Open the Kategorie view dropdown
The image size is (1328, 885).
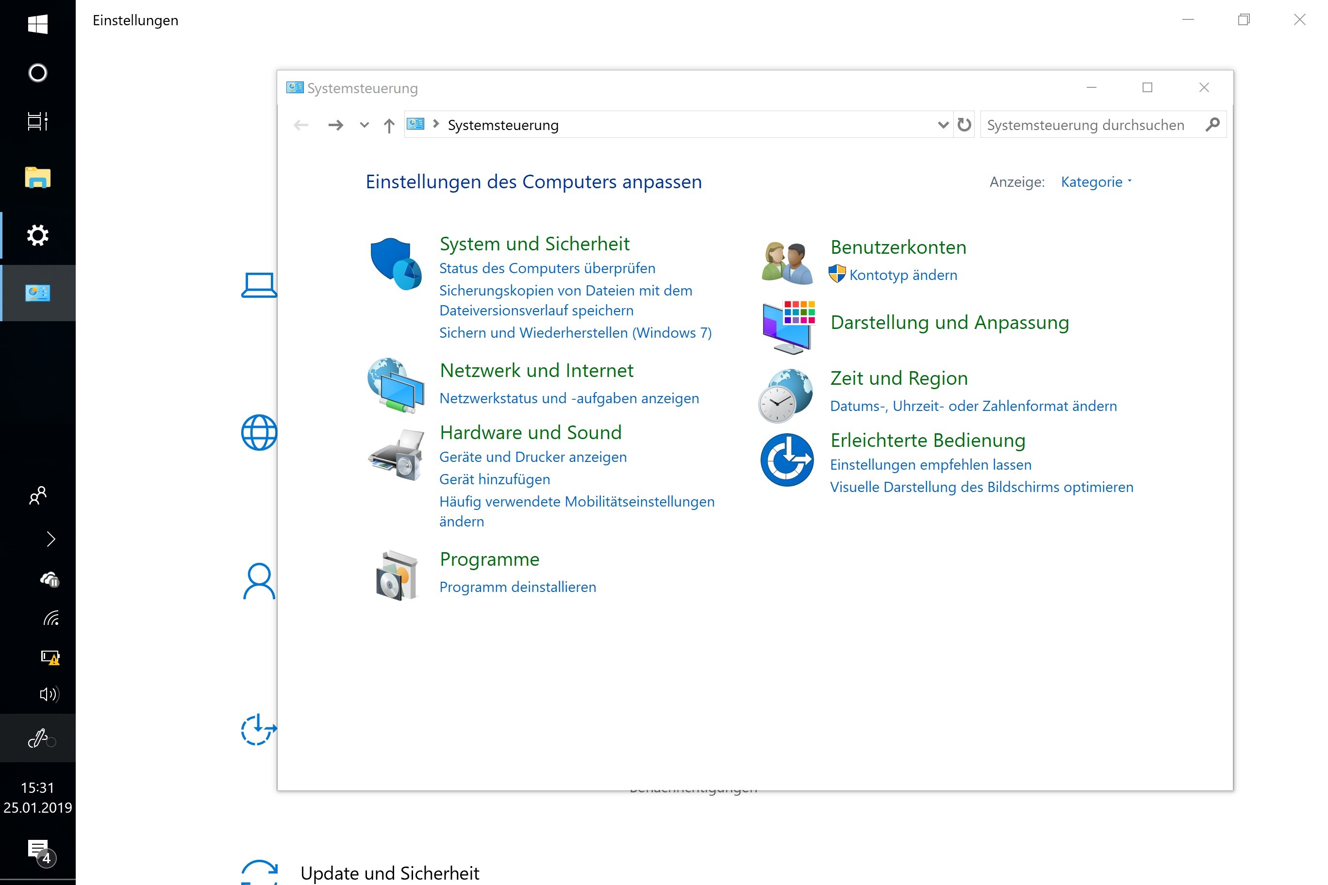[1096, 182]
